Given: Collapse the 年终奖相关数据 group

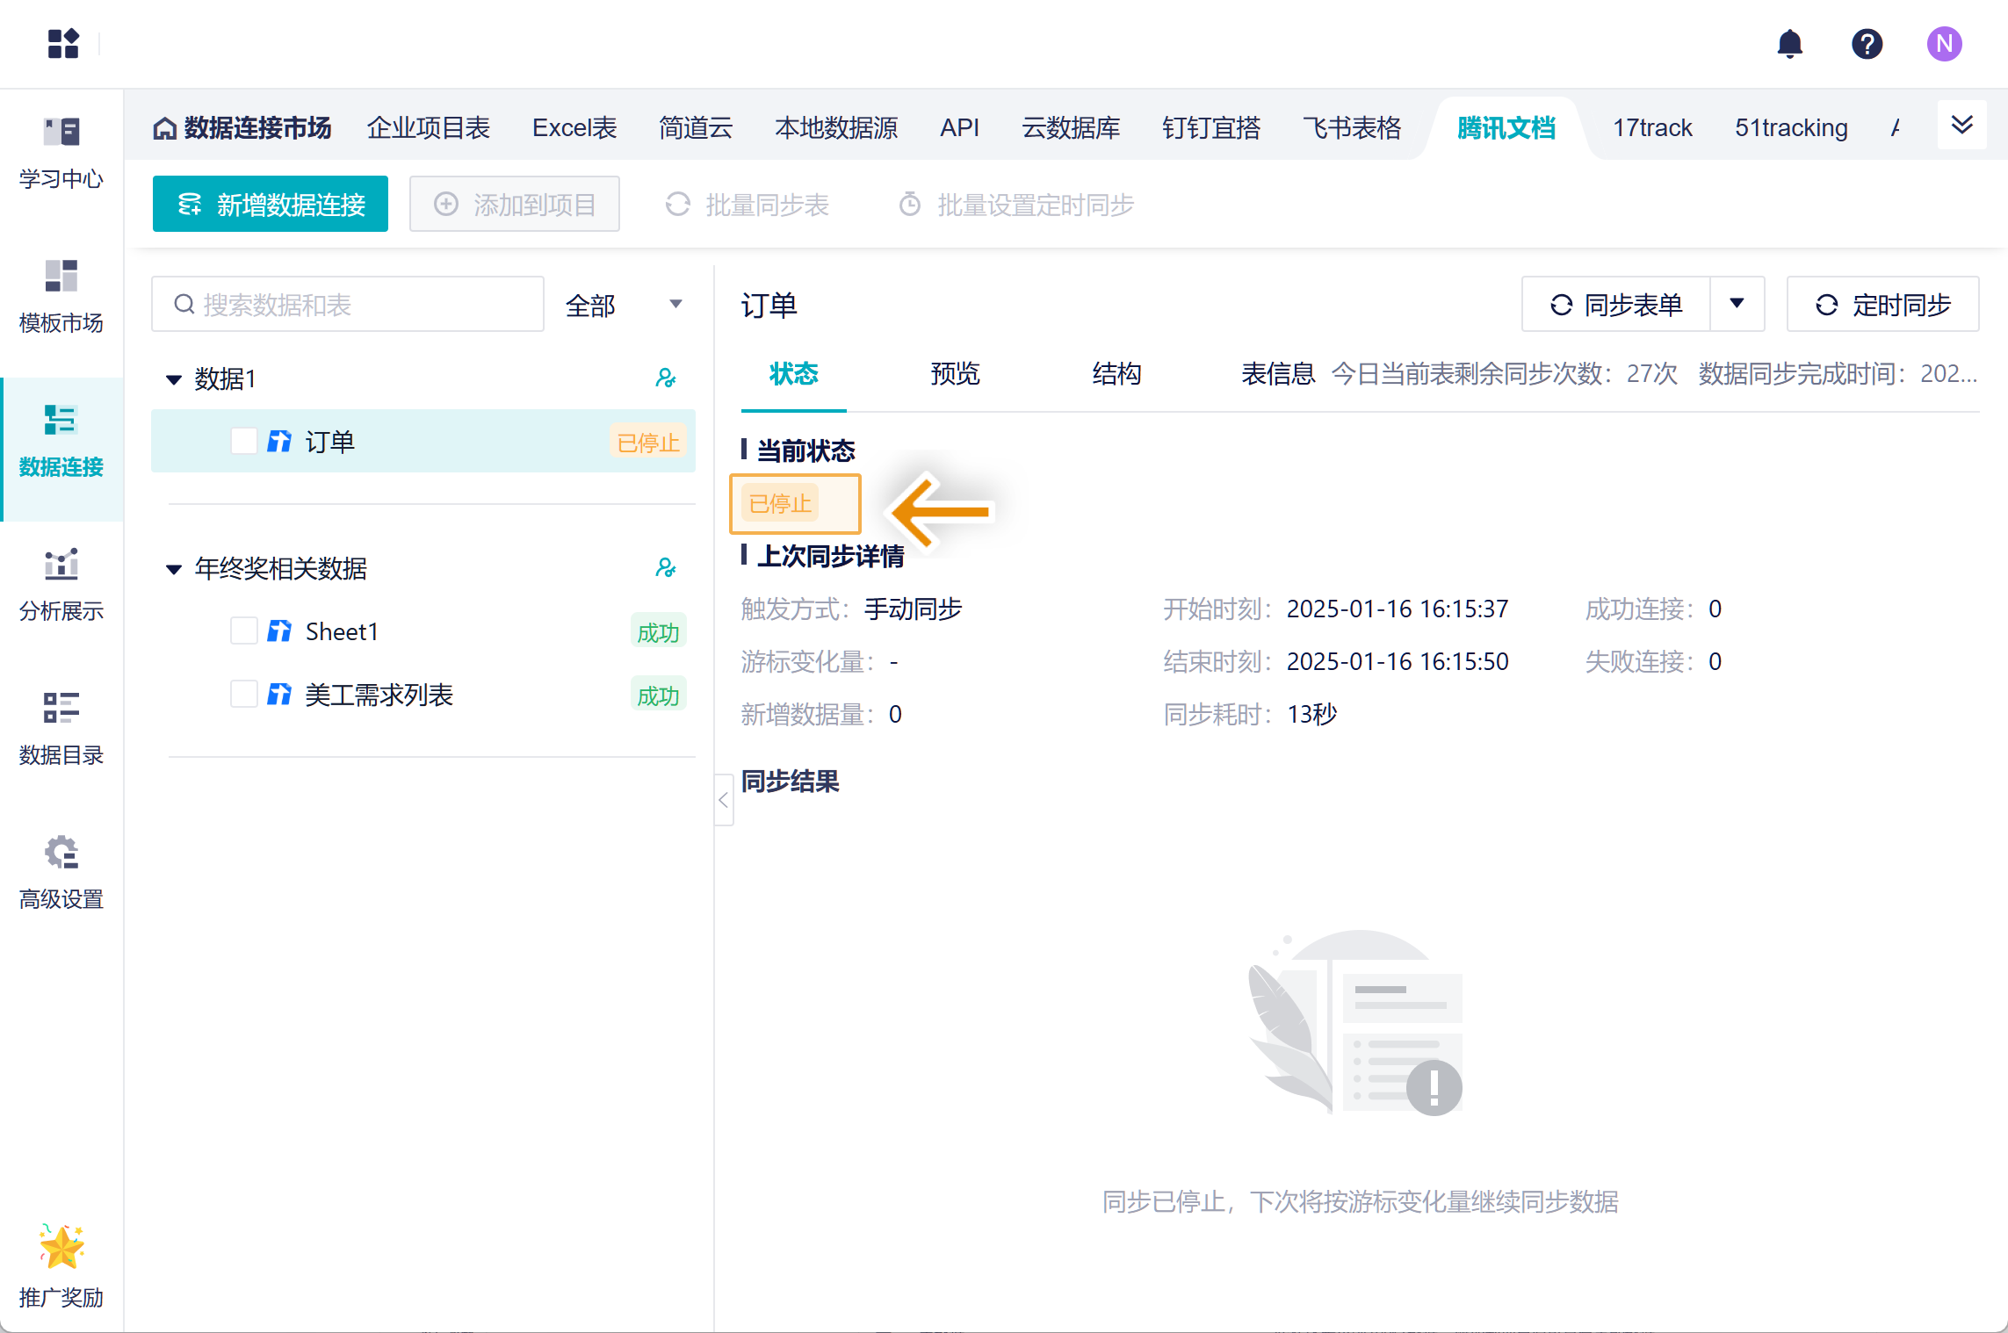Looking at the screenshot, I should [x=174, y=569].
